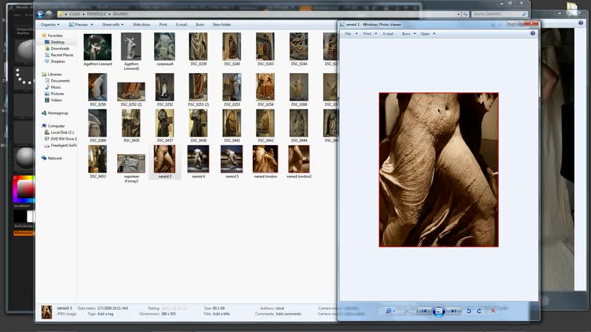This screenshot has height=332, width=591.
Task: Select the DSC_0239 thumbnail
Action: (x=199, y=46)
